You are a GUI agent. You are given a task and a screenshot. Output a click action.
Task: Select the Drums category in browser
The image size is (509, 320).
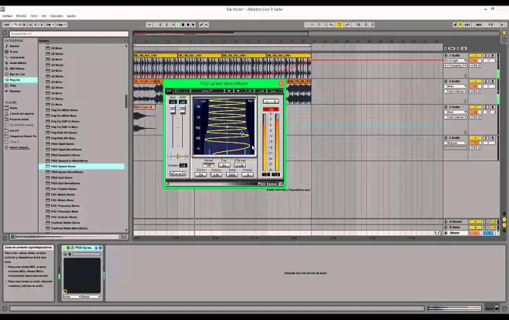coord(14,52)
